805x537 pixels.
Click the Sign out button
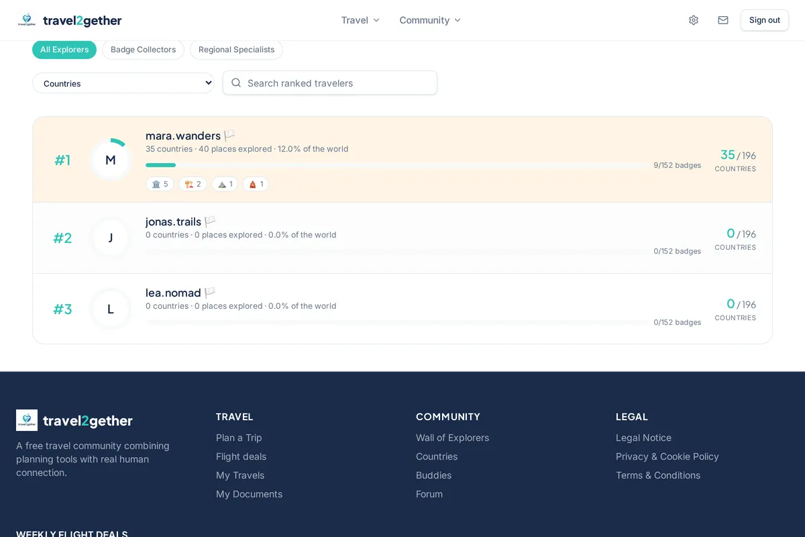coord(765,20)
